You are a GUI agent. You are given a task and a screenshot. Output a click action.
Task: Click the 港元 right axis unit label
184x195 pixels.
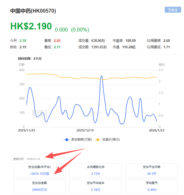point(162,65)
